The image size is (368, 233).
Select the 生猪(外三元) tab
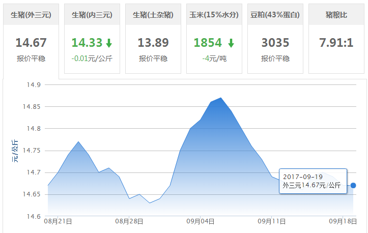31,15
